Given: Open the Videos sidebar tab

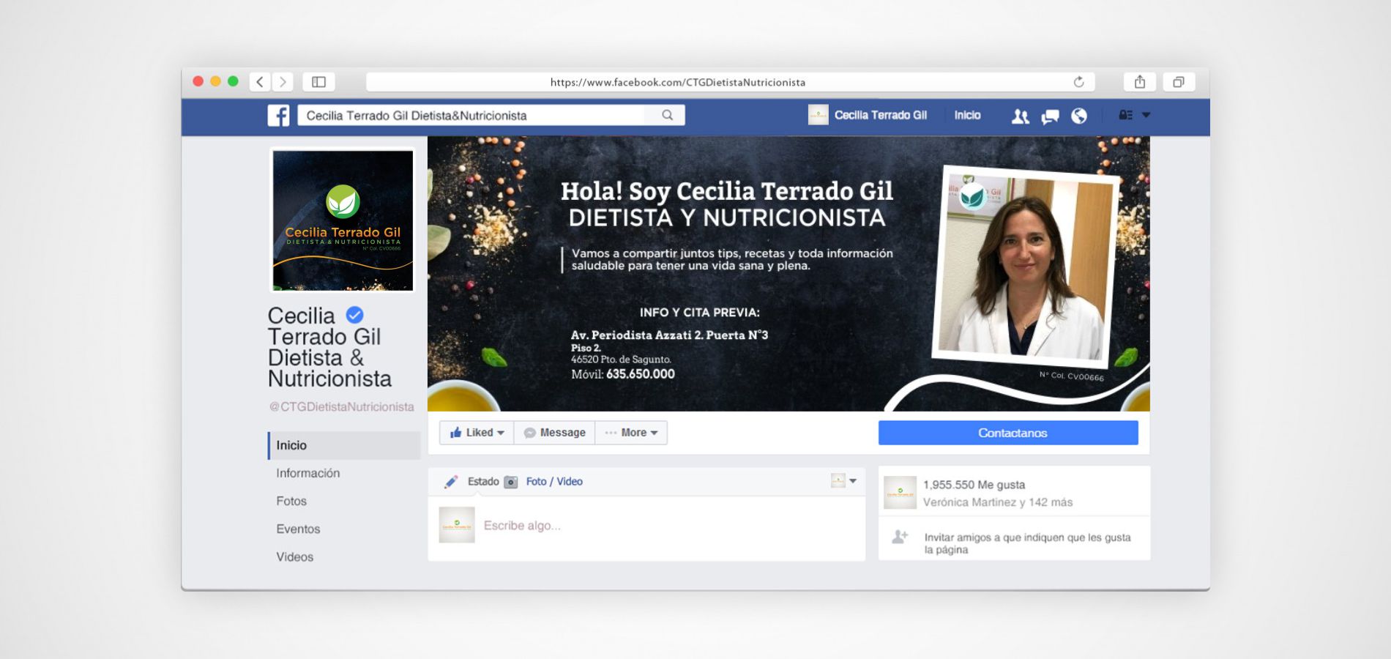Looking at the screenshot, I should pos(294,556).
